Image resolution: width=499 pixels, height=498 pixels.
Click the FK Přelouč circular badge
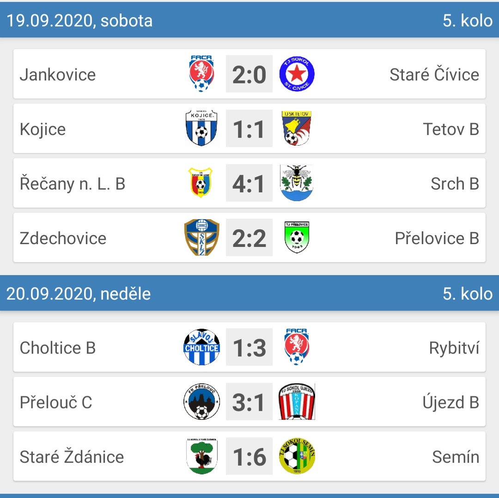[201, 401]
